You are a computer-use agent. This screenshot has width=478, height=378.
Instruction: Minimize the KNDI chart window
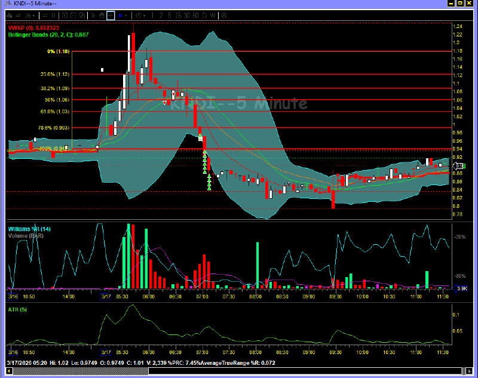pos(451,4)
